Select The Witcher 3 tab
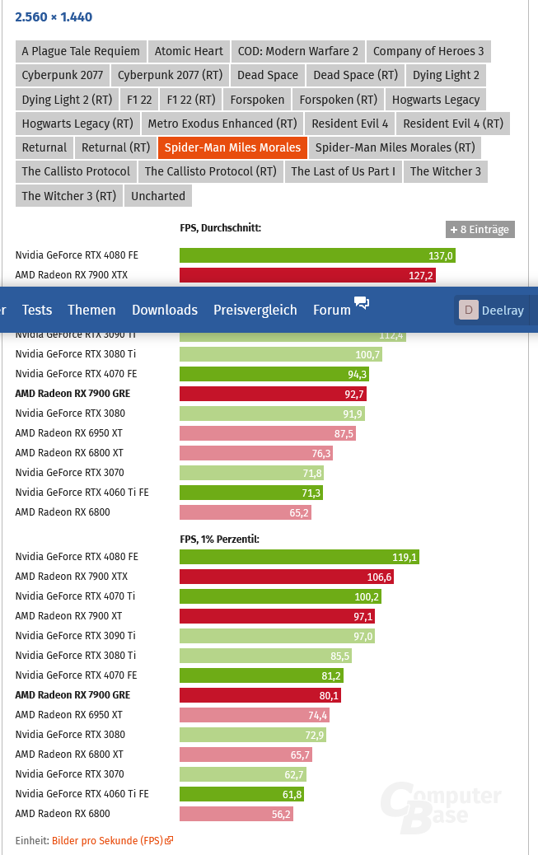Screen dimensions: 538x855 click(x=445, y=171)
